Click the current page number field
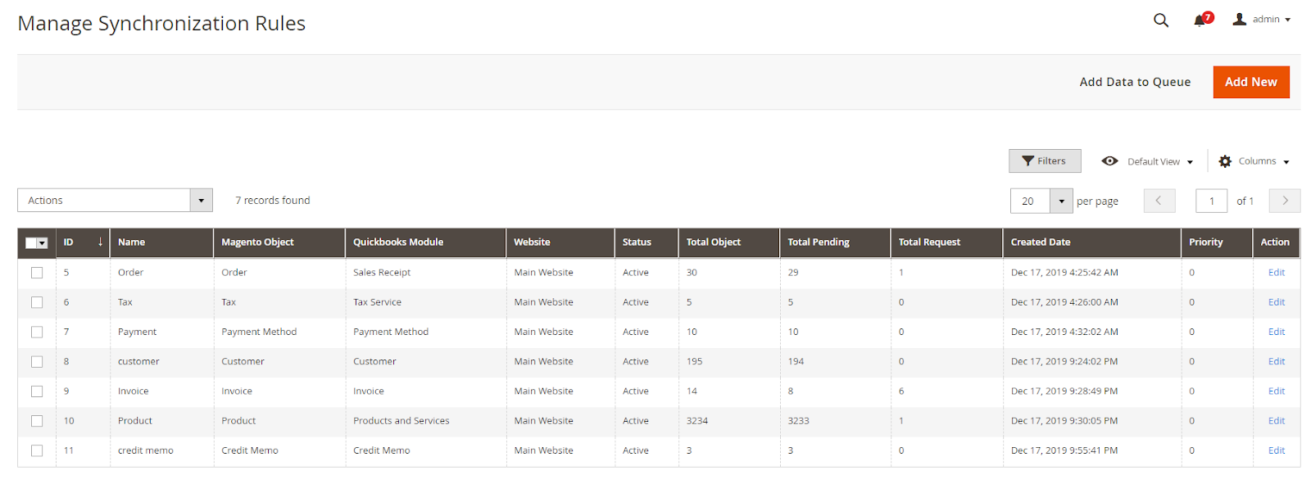This screenshot has width=1311, height=484. (1210, 201)
